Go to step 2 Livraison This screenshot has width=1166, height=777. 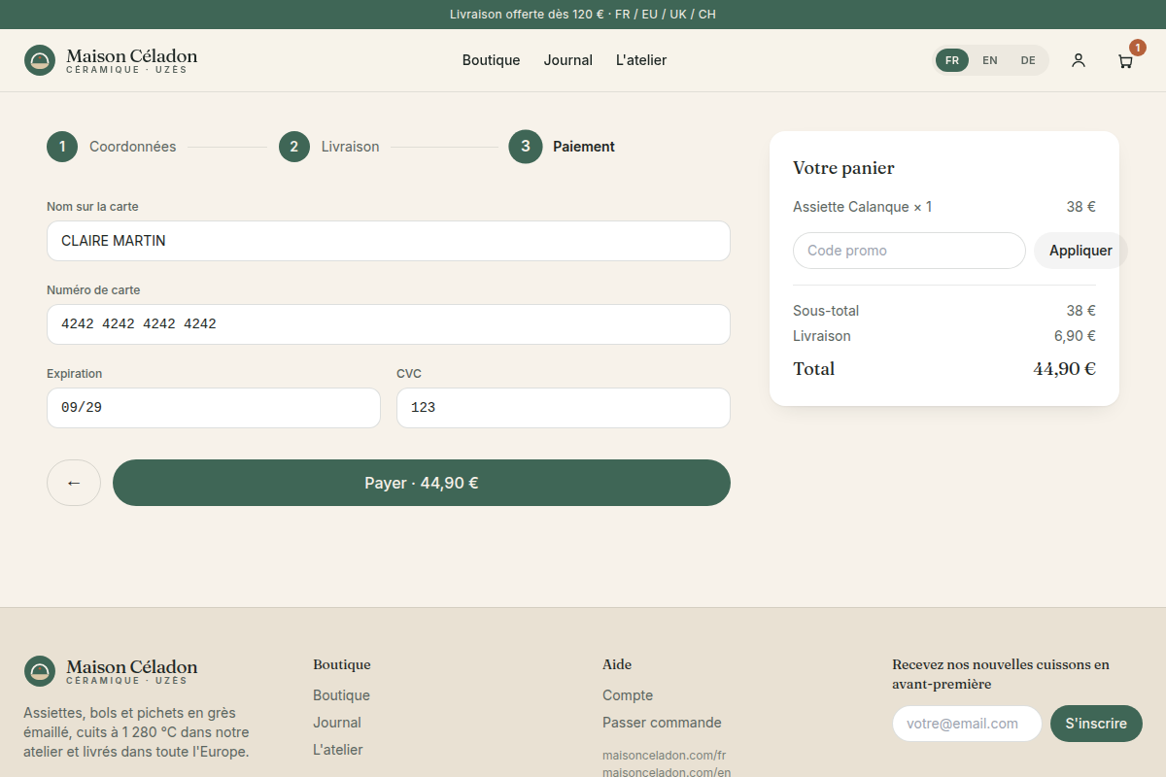(329, 147)
